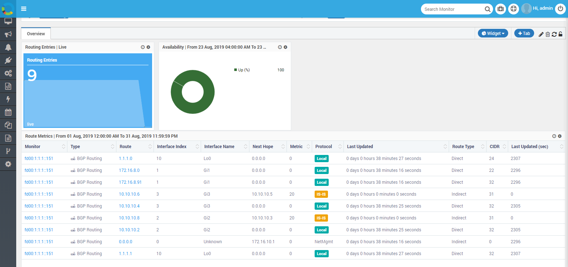Sort by the Metric column
This screenshot has height=267, width=568.
pos(299,147)
